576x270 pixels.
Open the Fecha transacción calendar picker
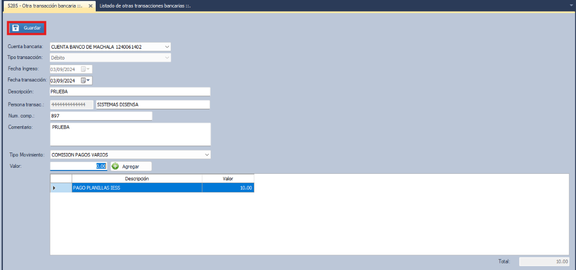(86, 80)
